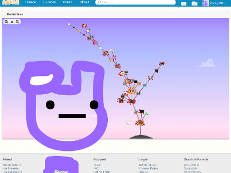The image size is (231, 173).
Task: Open the Explore menu item
Action: (50, 2)
